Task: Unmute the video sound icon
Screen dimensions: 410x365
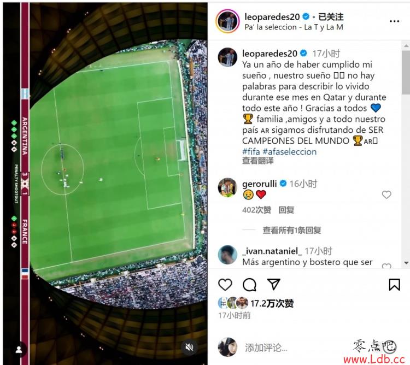Action: tap(189, 347)
